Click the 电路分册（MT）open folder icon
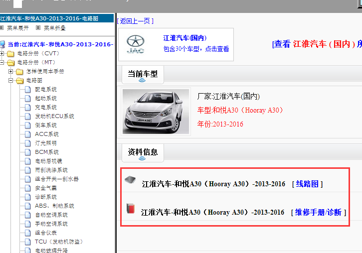Viewport: 362px width, 253px height. pos(10,63)
